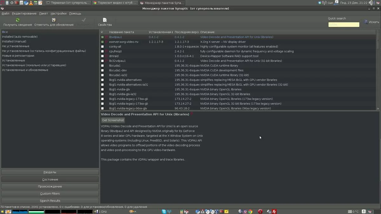Click the VirtualBox icon in bottom panel
Viewport: 381px width, 214px height.
[217, 211]
